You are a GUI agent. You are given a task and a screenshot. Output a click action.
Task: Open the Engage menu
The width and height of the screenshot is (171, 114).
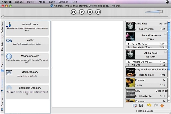20,2
